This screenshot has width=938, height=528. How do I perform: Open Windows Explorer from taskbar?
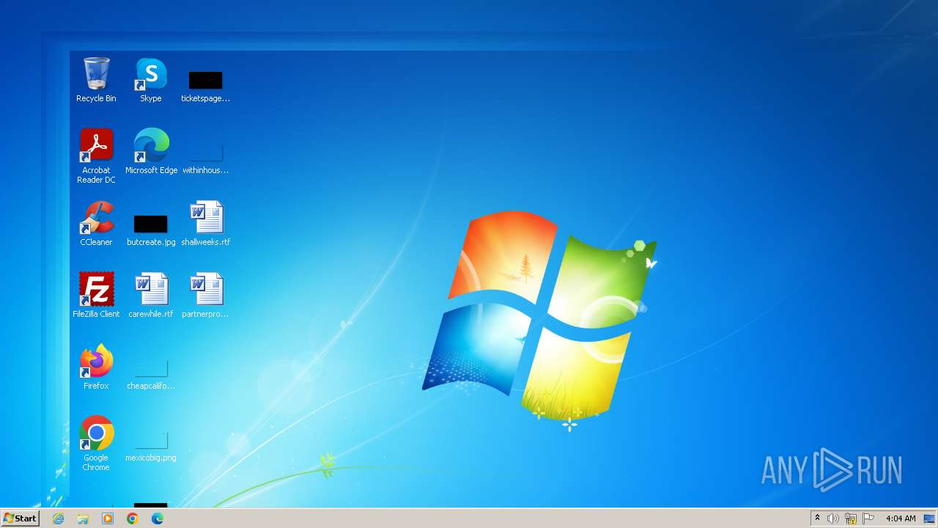click(83, 518)
